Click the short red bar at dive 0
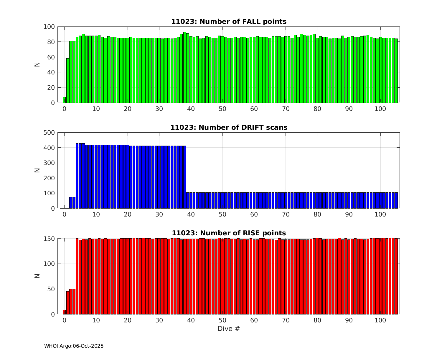The image size is (442, 353). (64, 312)
